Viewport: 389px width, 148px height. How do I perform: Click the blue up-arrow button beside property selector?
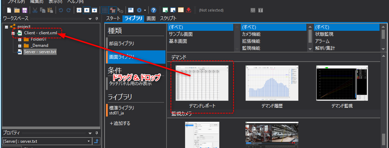click(96, 141)
